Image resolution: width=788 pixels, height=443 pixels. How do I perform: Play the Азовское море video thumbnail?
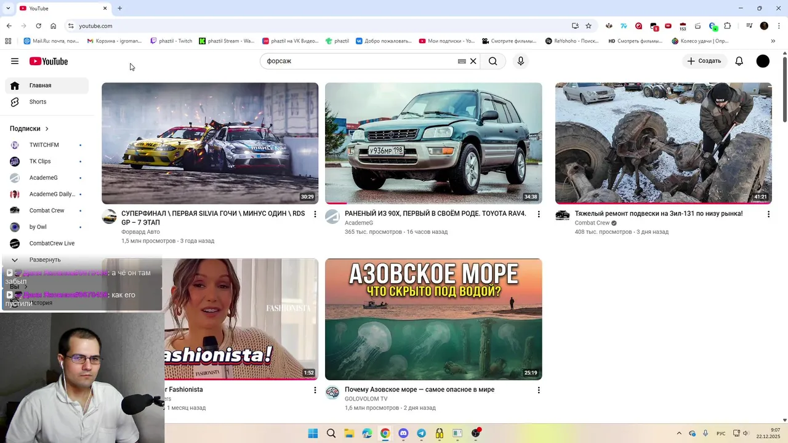pyautogui.click(x=433, y=319)
